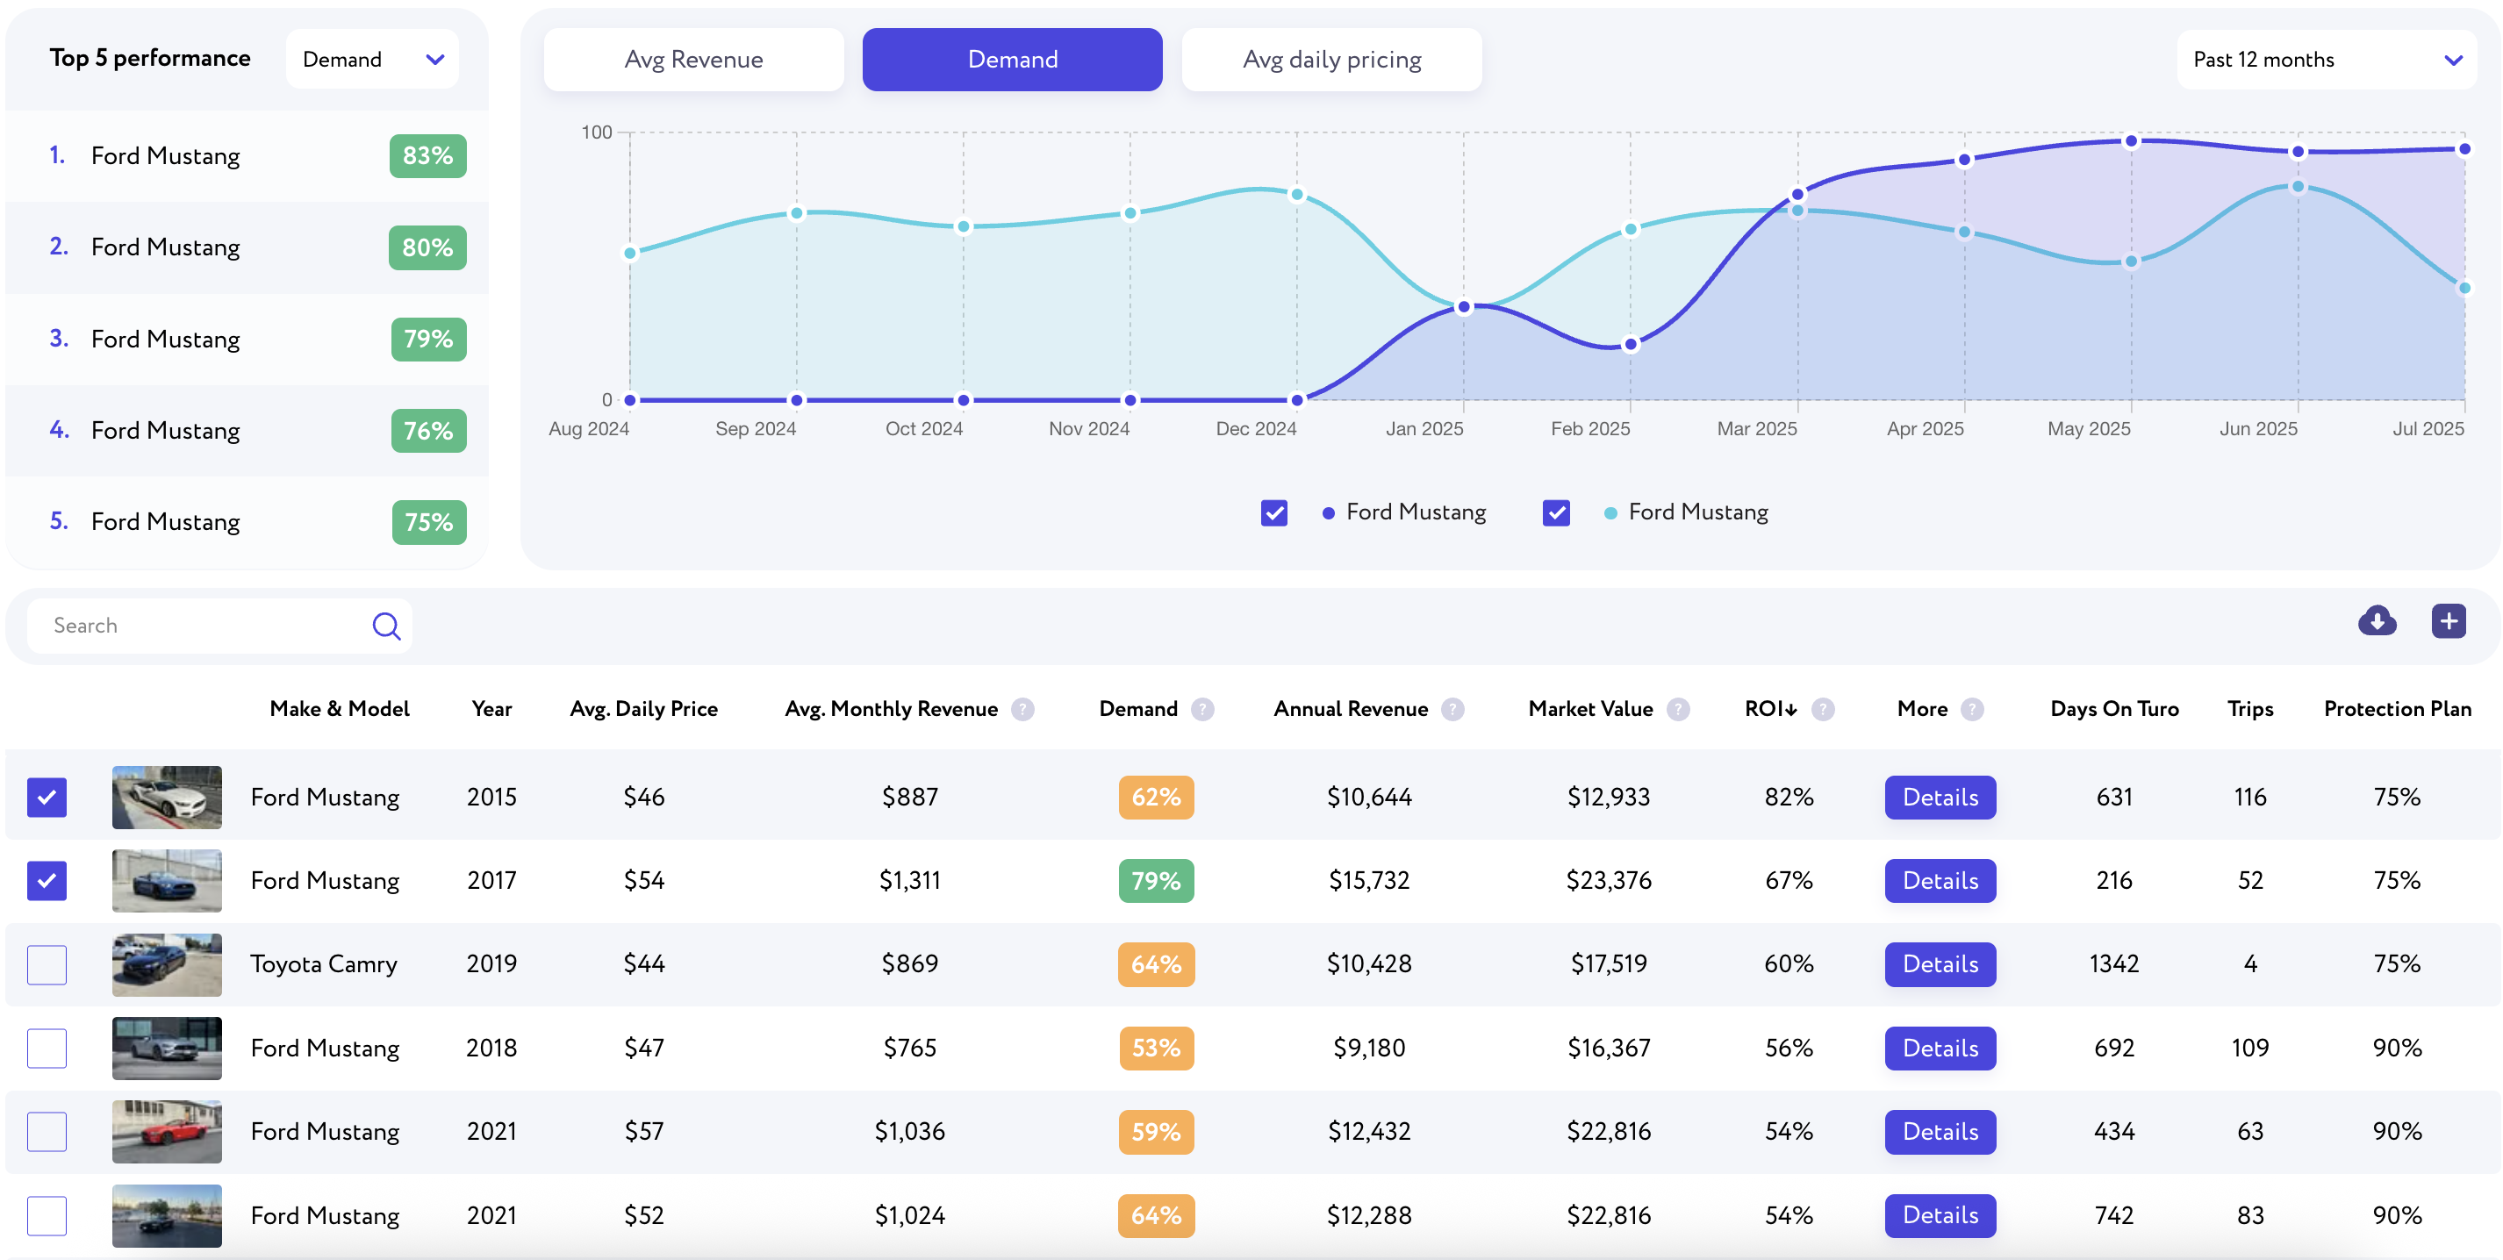Switch to Avg Revenue tab
2503x1260 pixels.
tap(693, 60)
